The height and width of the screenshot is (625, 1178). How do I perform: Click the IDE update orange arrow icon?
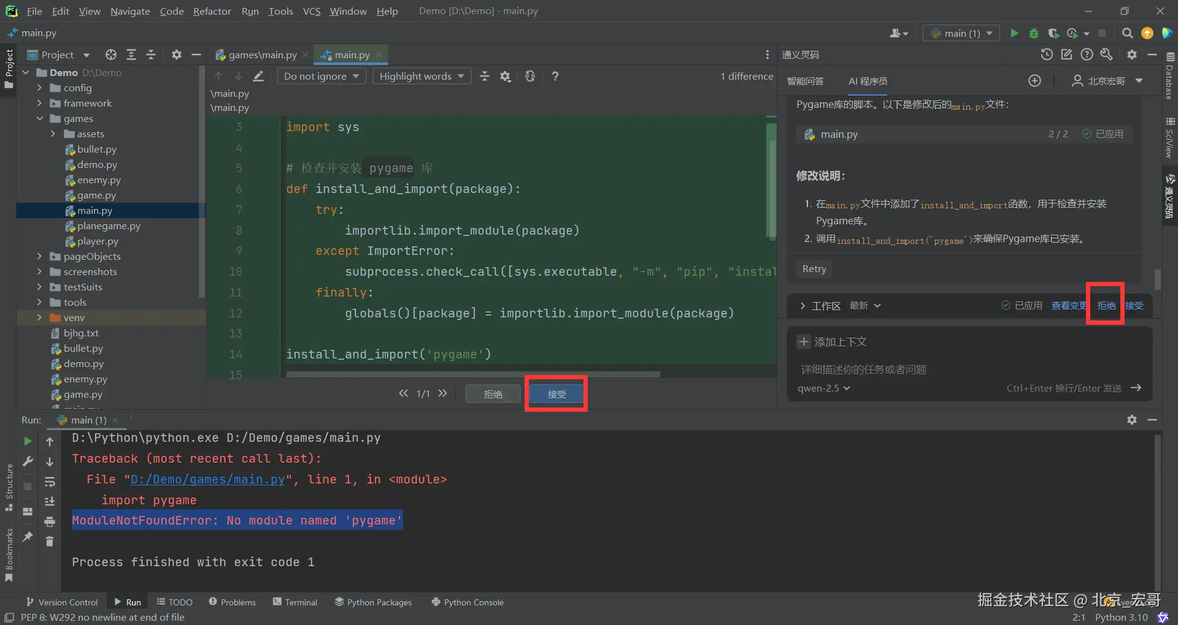point(1147,33)
